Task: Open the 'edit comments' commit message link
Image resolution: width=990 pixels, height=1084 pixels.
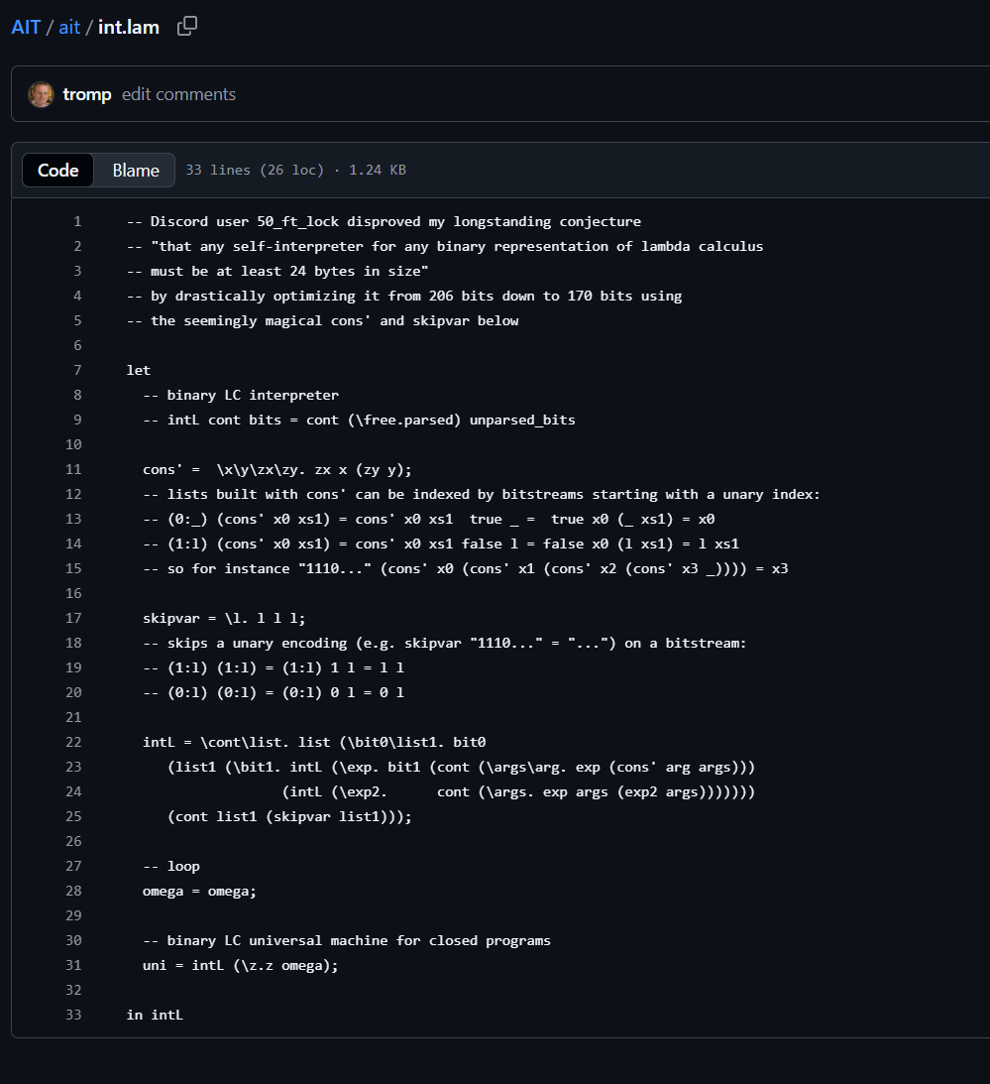Action: [179, 94]
